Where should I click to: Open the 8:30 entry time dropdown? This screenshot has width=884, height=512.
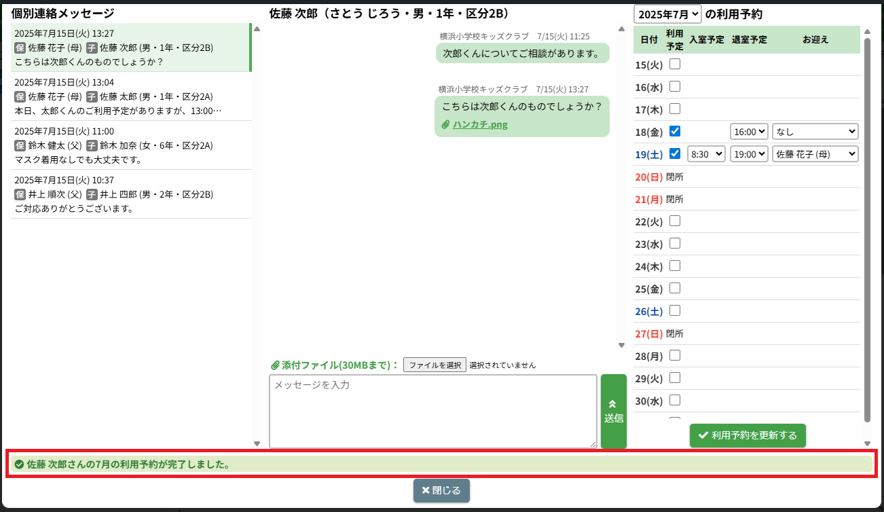pyautogui.click(x=706, y=154)
